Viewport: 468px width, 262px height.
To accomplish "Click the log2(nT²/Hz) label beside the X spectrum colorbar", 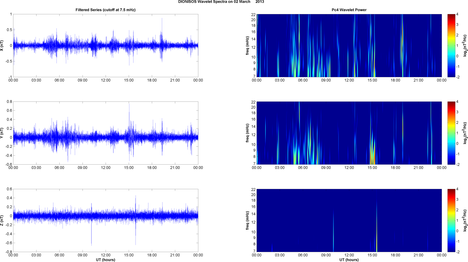I will [x=465, y=46].
